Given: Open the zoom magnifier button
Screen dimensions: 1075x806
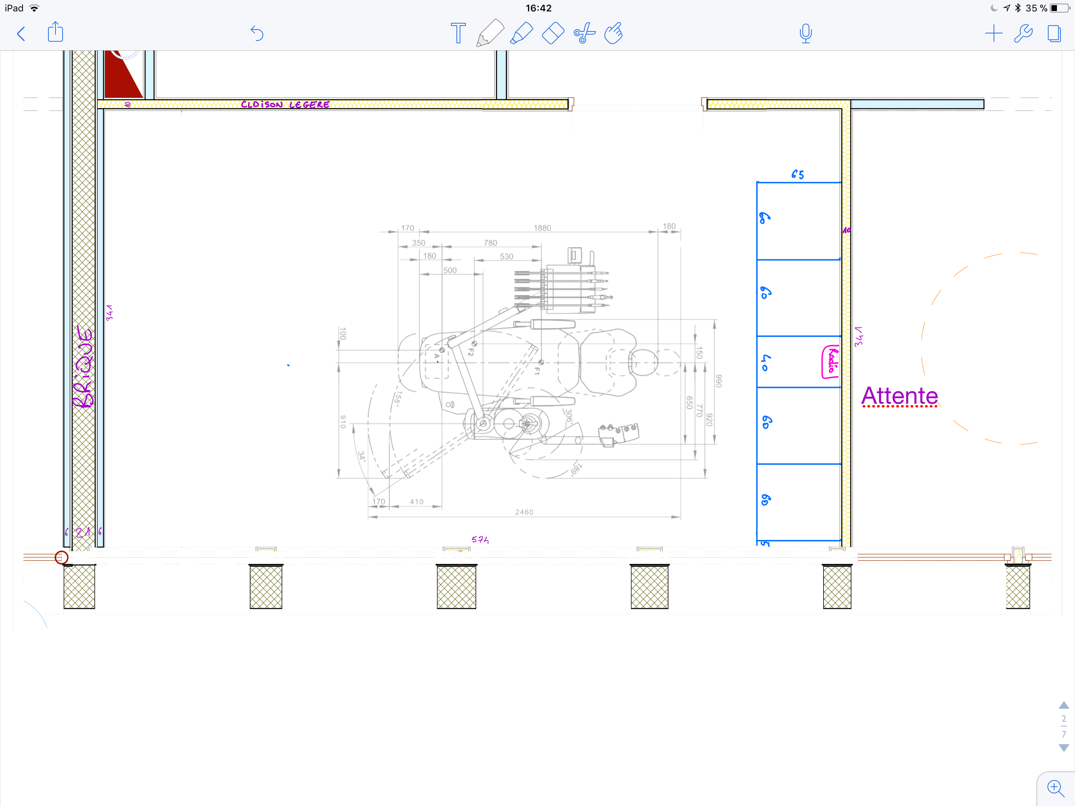Looking at the screenshot, I should (1055, 788).
